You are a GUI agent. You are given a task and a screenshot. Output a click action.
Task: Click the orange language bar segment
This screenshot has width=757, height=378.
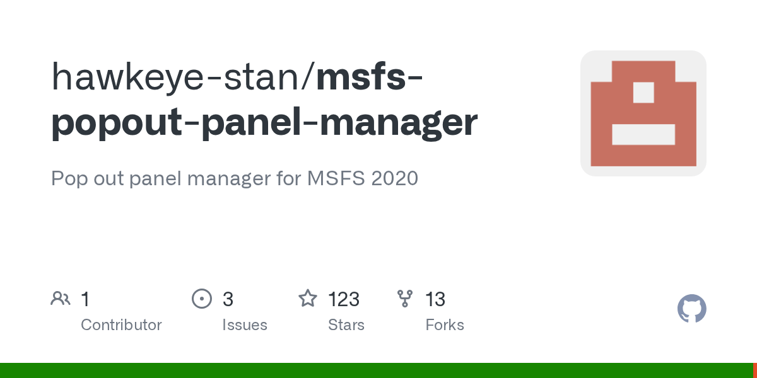click(x=754, y=370)
